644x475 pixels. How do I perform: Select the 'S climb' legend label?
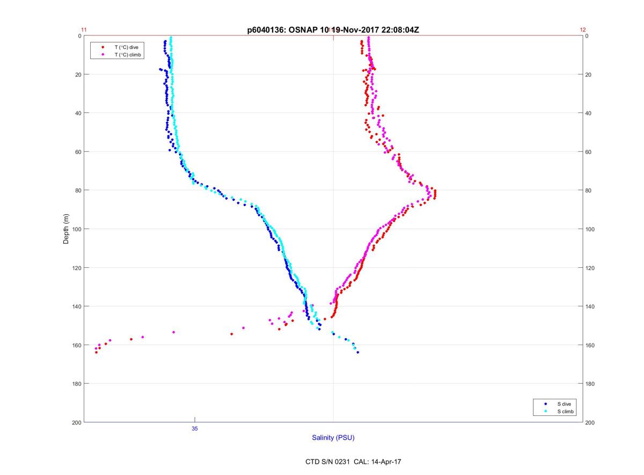[566, 411]
